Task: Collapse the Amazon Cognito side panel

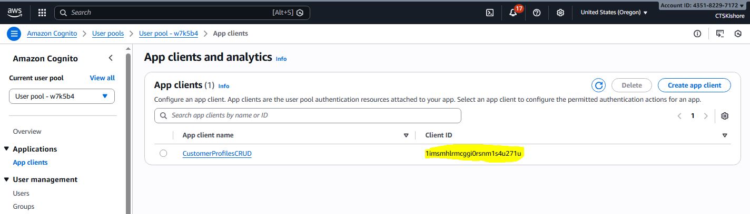Action: (x=111, y=58)
